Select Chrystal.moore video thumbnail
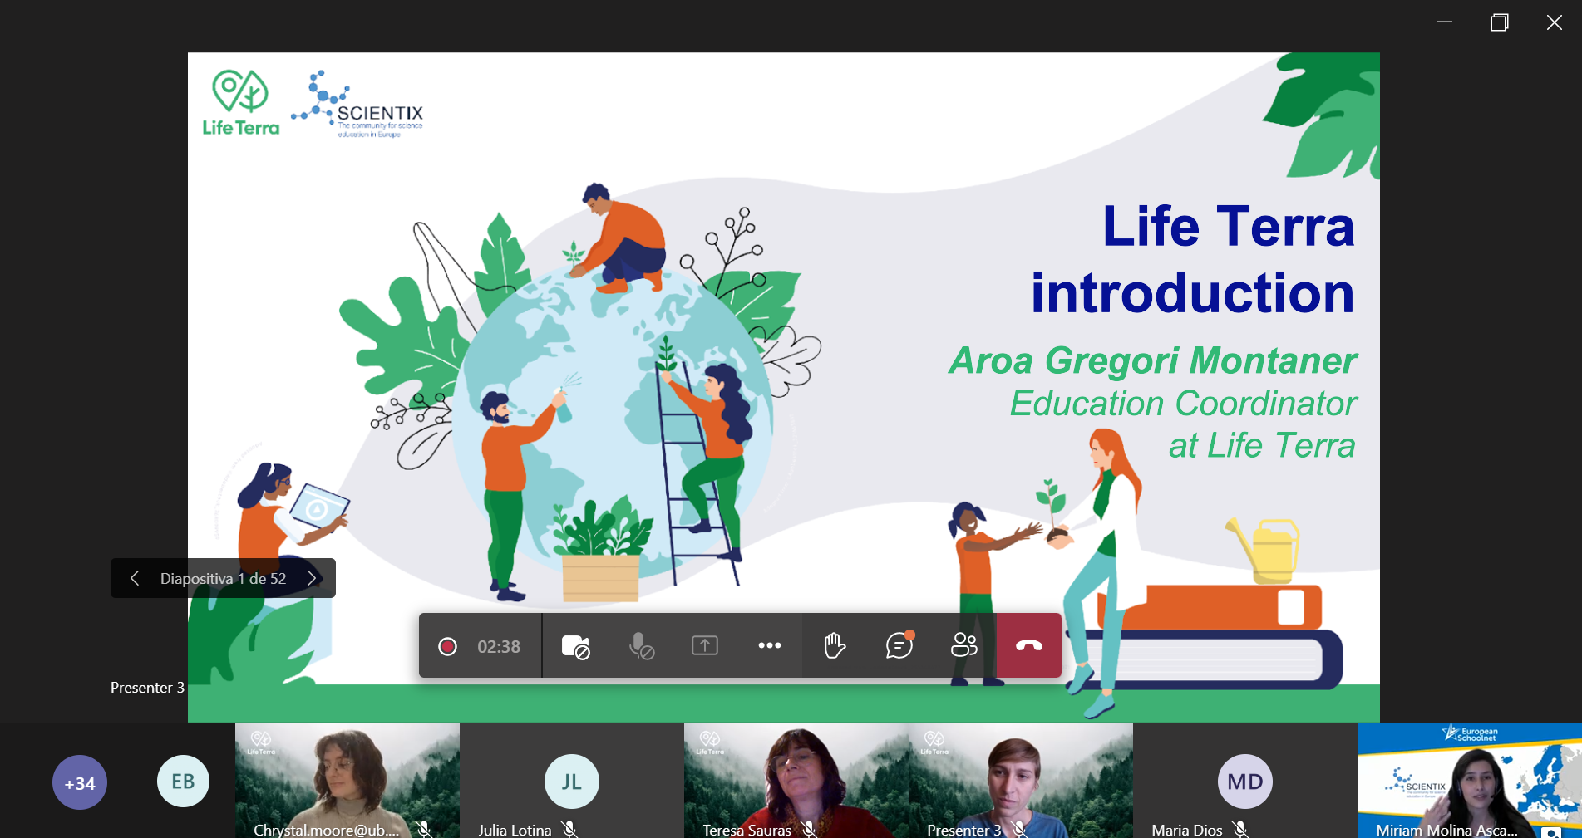Image resolution: width=1582 pixels, height=838 pixels. coord(347,780)
